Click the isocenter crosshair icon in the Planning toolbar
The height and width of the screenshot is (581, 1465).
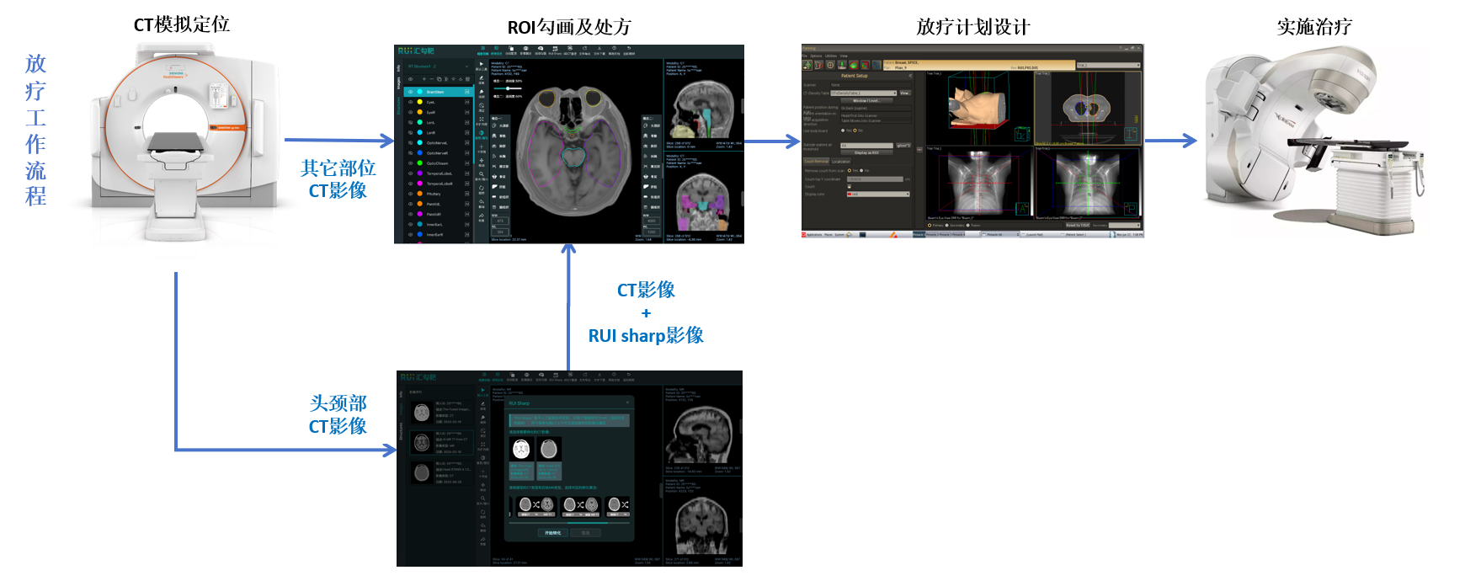tap(830, 65)
